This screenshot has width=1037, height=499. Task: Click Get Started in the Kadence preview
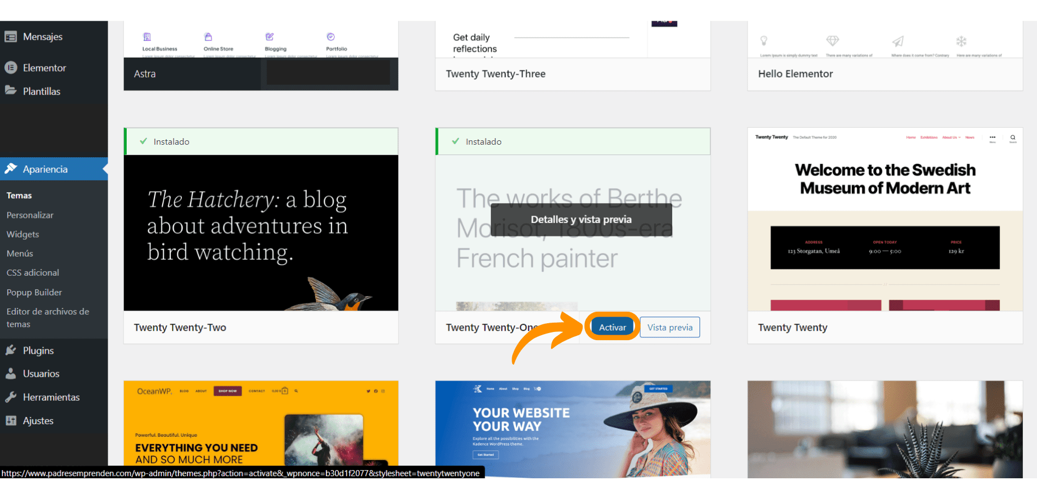coord(485,455)
